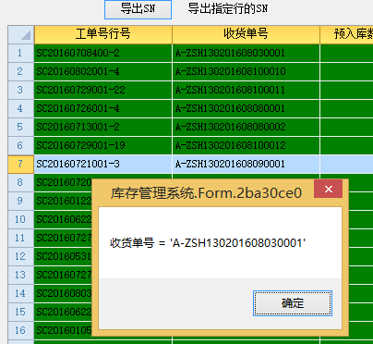Viewport: 373px width, 344px height.
Task: Select row header 16
Action: (21, 330)
